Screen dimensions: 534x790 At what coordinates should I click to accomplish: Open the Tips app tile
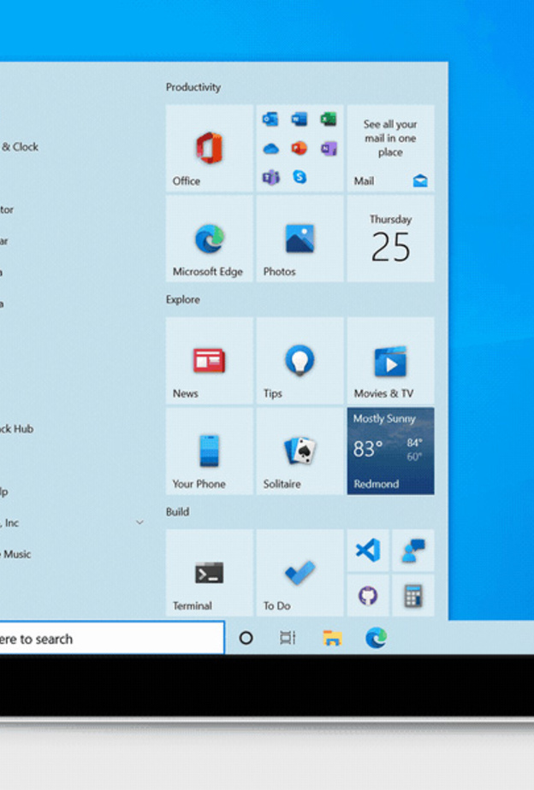[x=300, y=362]
